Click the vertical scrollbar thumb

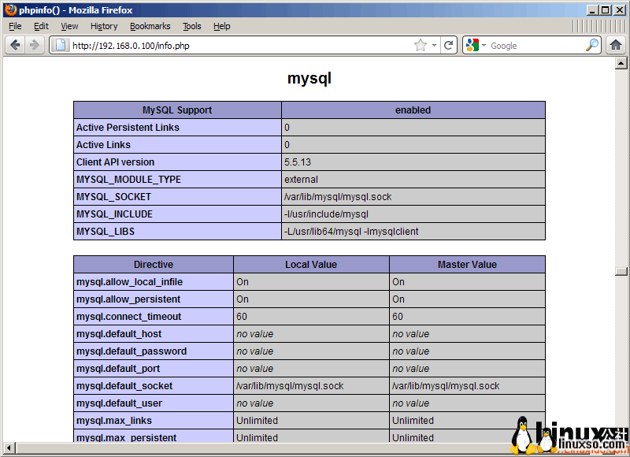click(x=621, y=271)
